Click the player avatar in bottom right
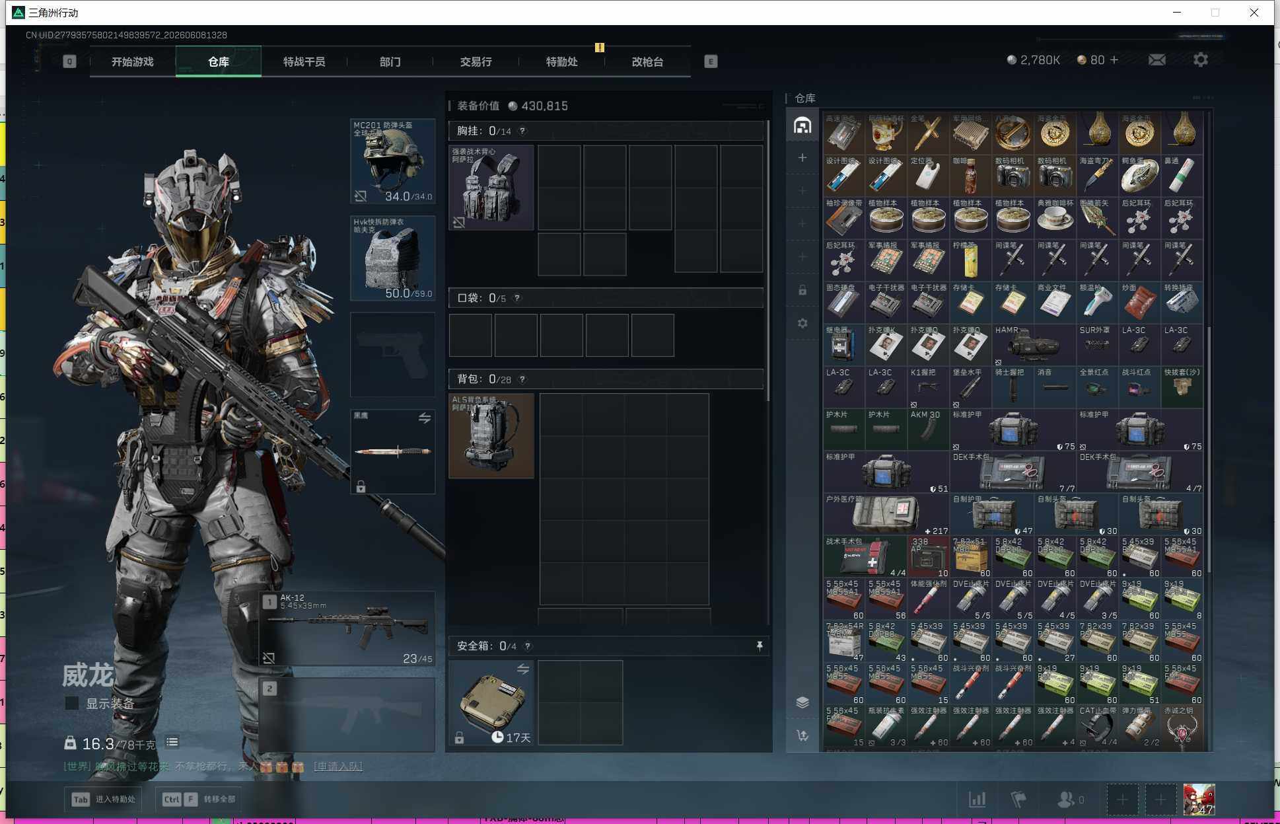1280x824 pixels. click(x=1199, y=800)
